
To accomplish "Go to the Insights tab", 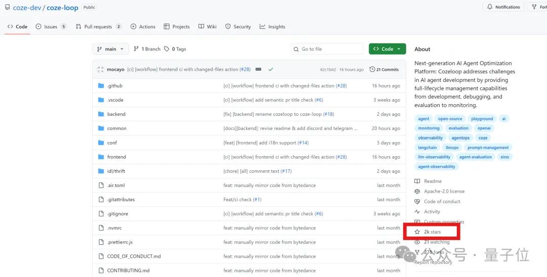I will pos(272,27).
